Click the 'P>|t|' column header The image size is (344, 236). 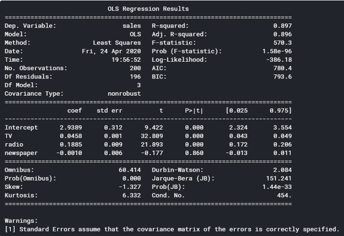coord(194,110)
